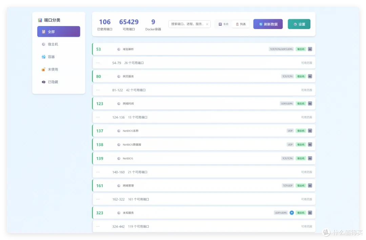Open 设置 settings button
Screen dimensions: 366x240
coord(299,24)
